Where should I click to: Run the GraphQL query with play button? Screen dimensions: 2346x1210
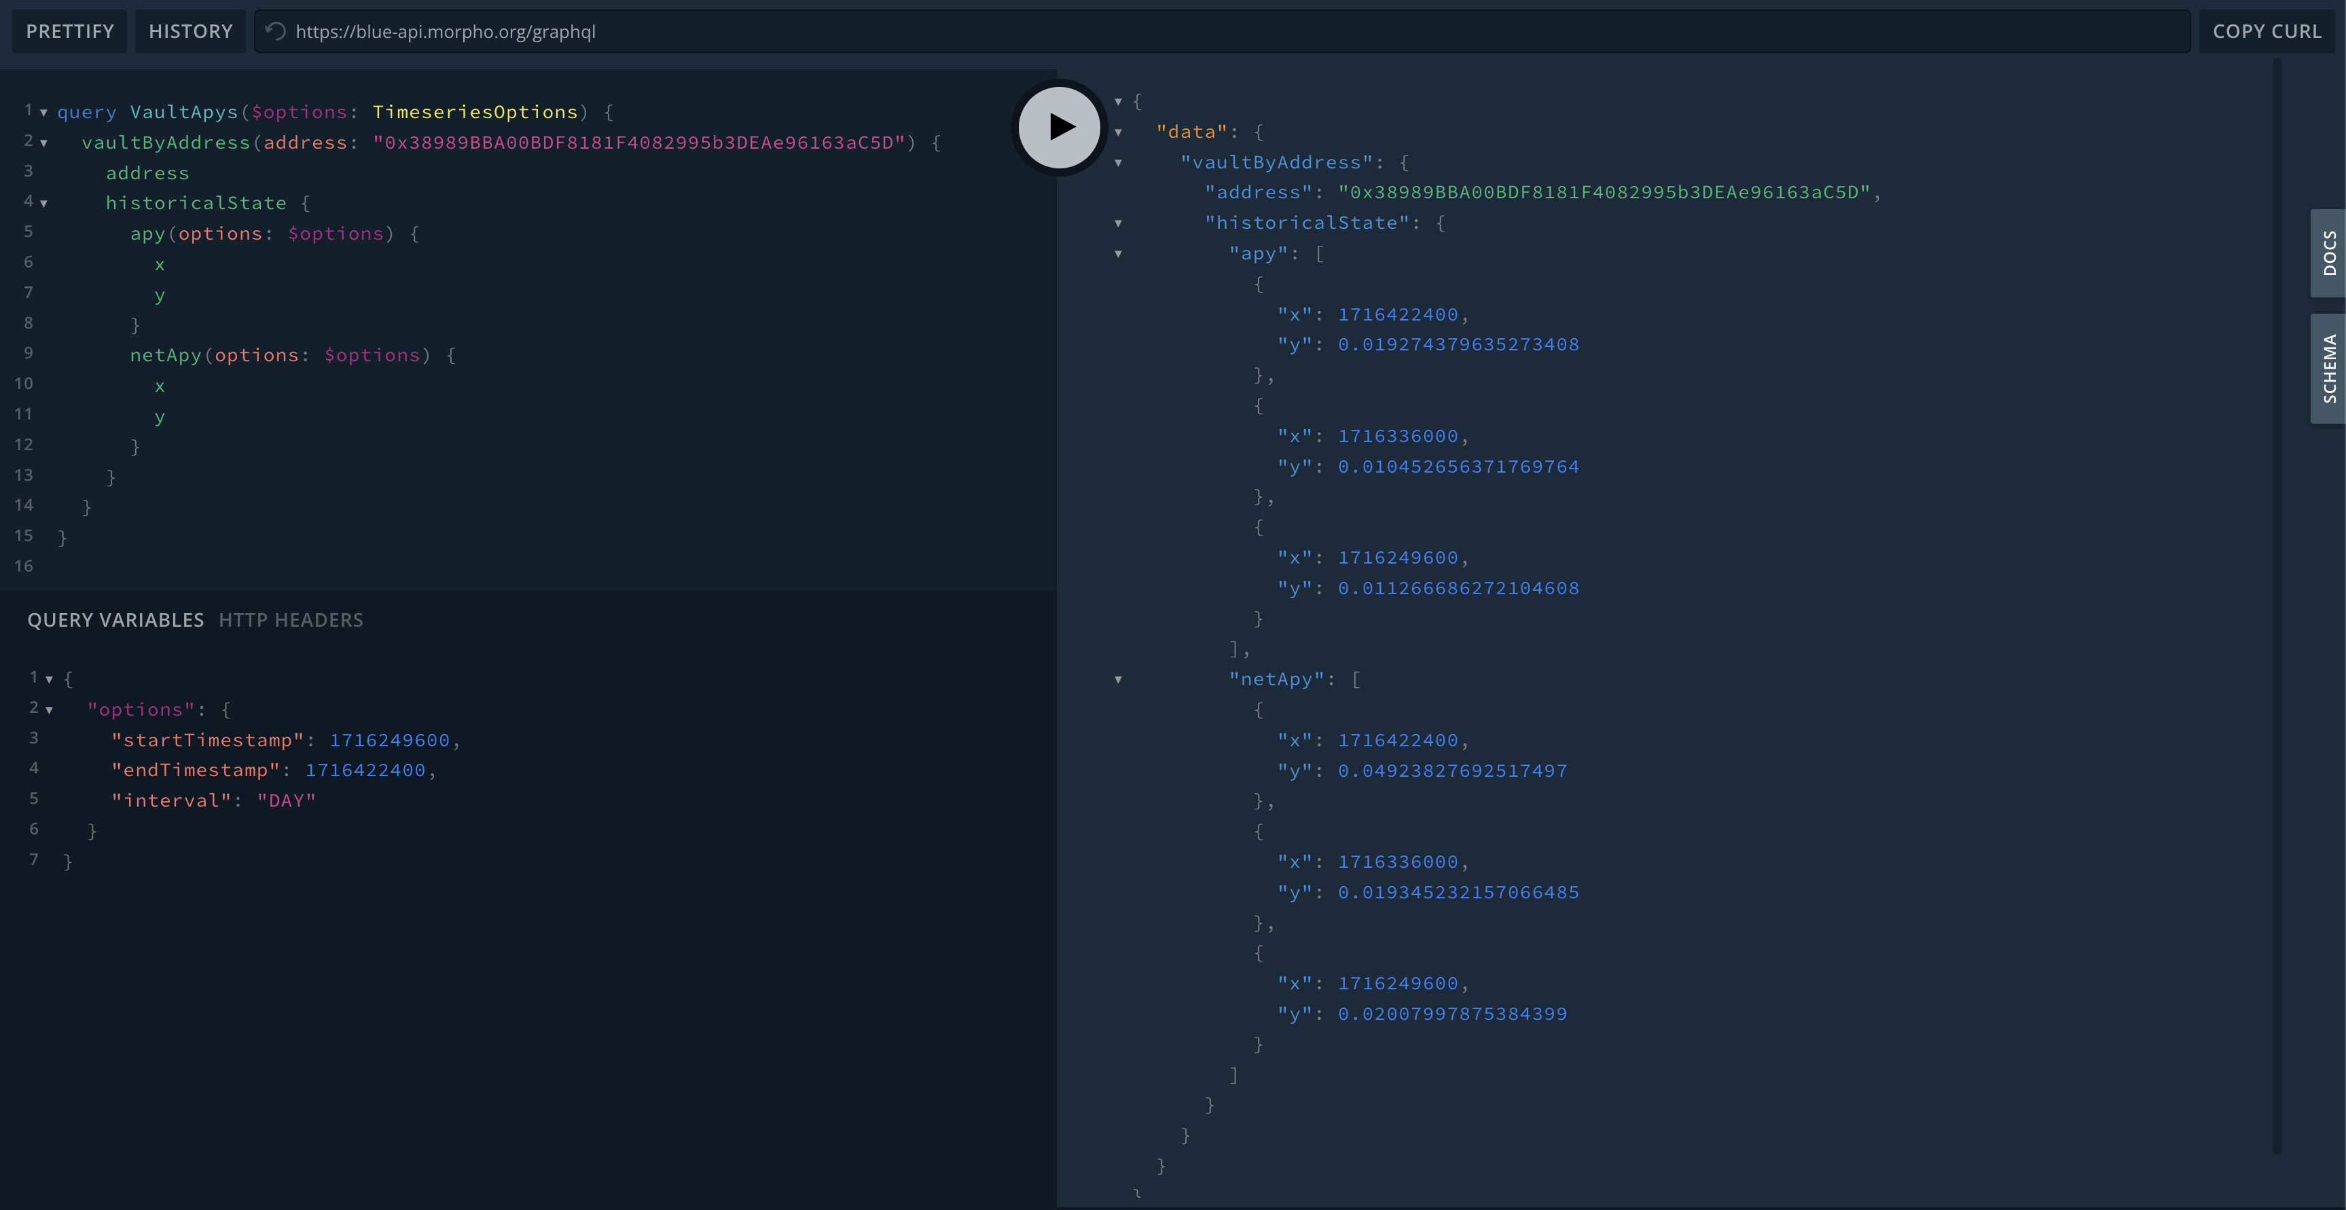pyautogui.click(x=1058, y=126)
